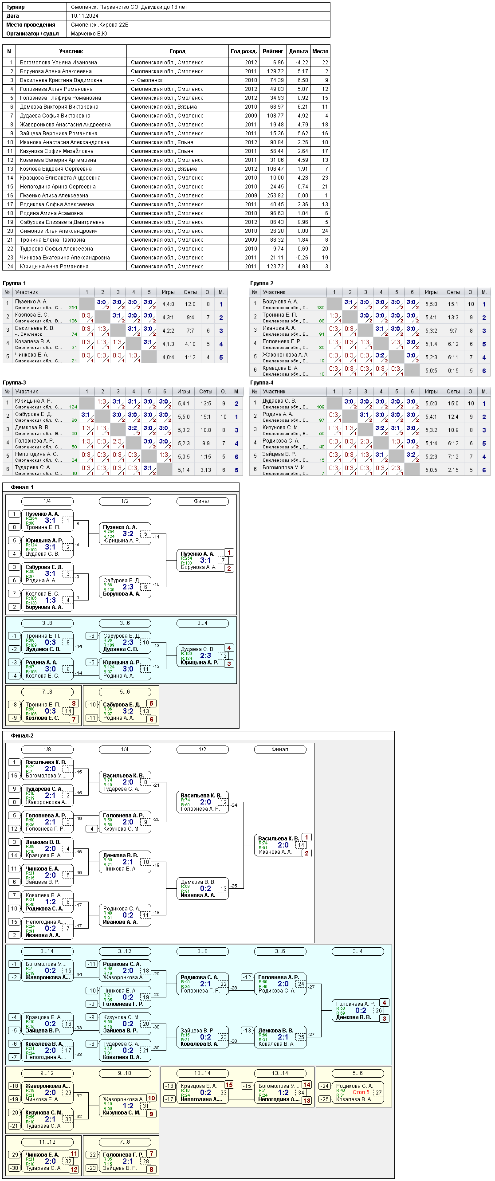This screenshot has width=495, height=1181.
Task: Click the Группа-1 heading
Action: [14, 283]
